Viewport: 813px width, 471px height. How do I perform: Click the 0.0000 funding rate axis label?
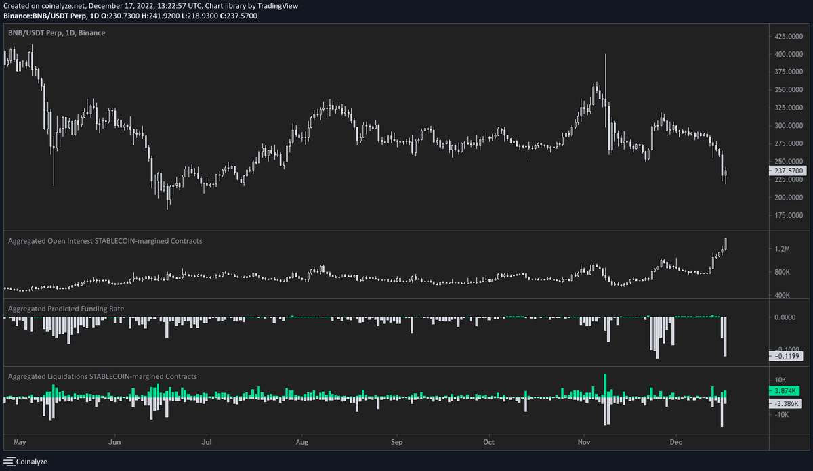coord(786,317)
